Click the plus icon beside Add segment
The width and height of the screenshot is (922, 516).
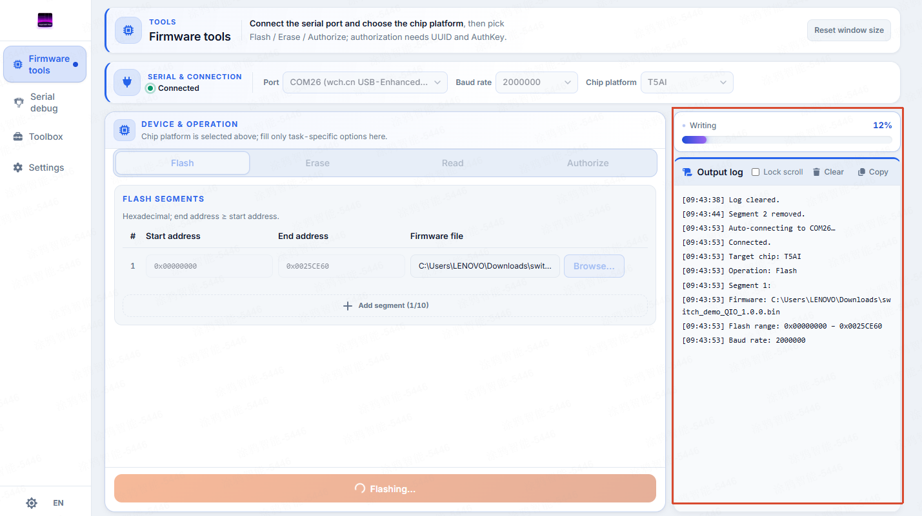348,305
